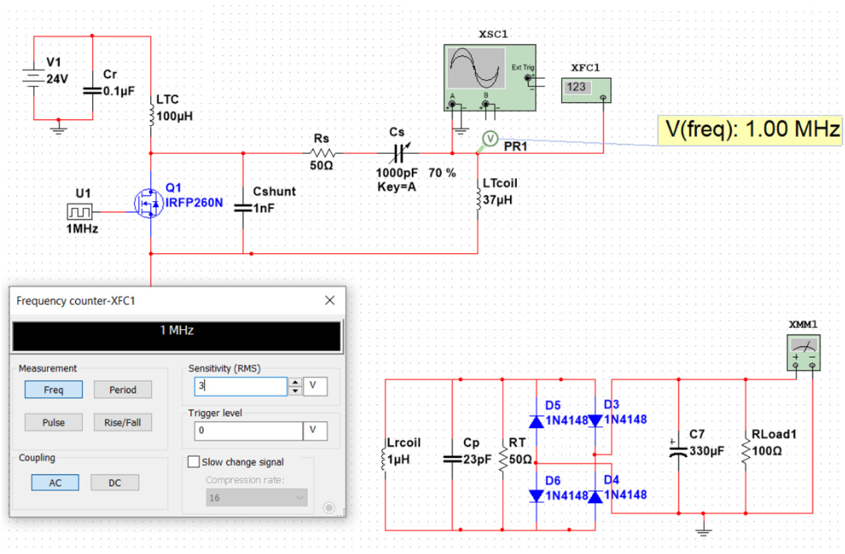Enable the Slow change signal checkbox
Image resolution: width=845 pixels, height=554 pixels.
[x=194, y=462]
